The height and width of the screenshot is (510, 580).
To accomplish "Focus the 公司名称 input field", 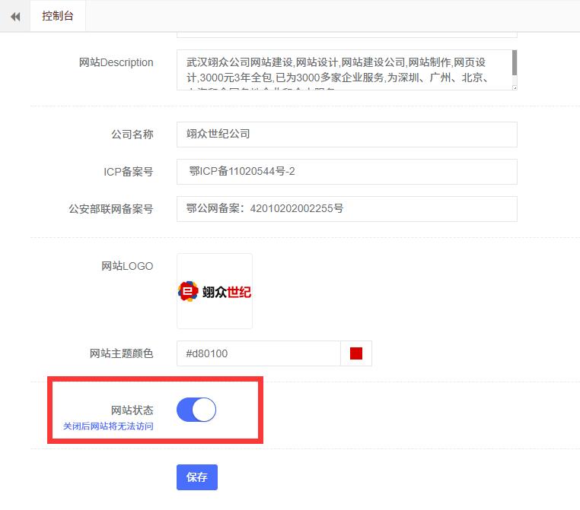I will (346, 134).
